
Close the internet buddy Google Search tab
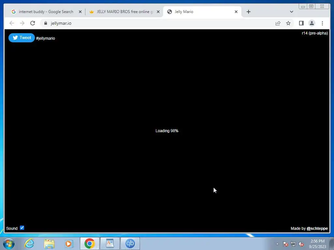click(80, 12)
